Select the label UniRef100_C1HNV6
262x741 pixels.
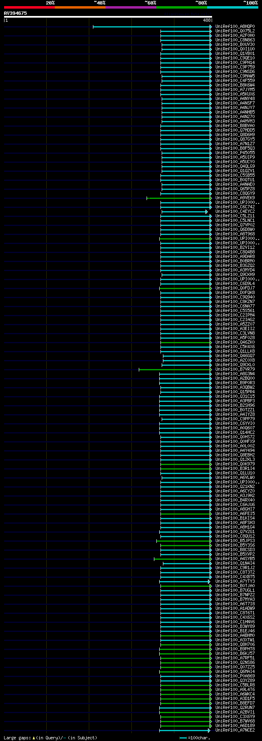[235, 622]
